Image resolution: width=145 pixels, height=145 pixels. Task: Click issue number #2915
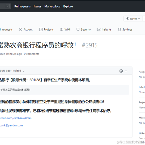tap(90, 45)
